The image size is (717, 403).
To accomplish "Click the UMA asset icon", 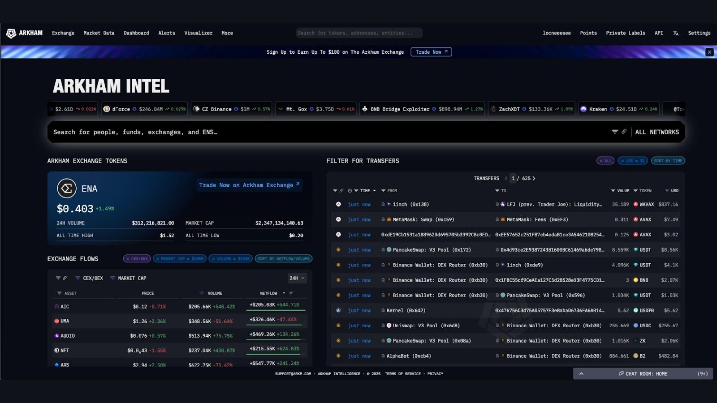I will (56, 321).
